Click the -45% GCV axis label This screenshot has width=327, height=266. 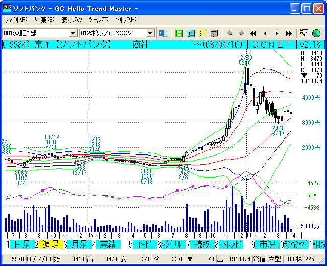click(x=312, y=208)
